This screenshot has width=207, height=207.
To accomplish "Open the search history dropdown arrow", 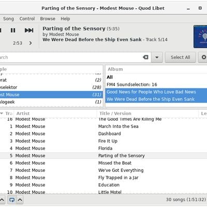I will 157,57.
